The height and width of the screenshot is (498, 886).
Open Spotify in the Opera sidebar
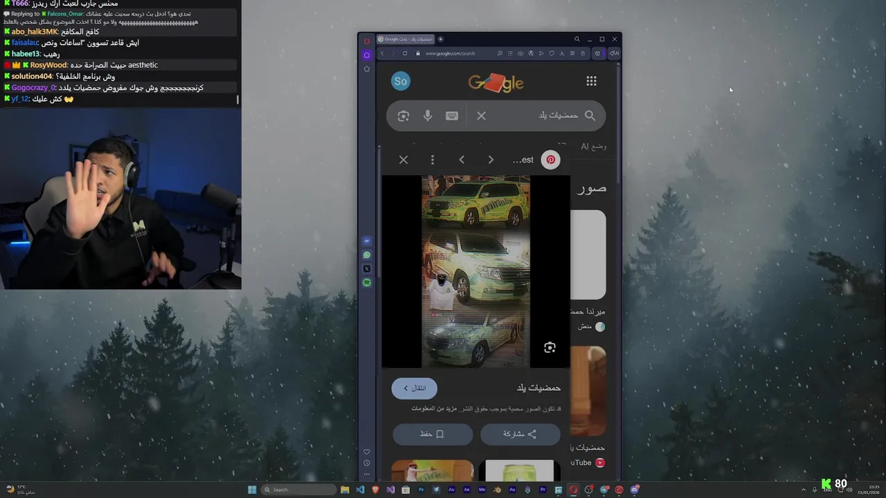point(367,282)
